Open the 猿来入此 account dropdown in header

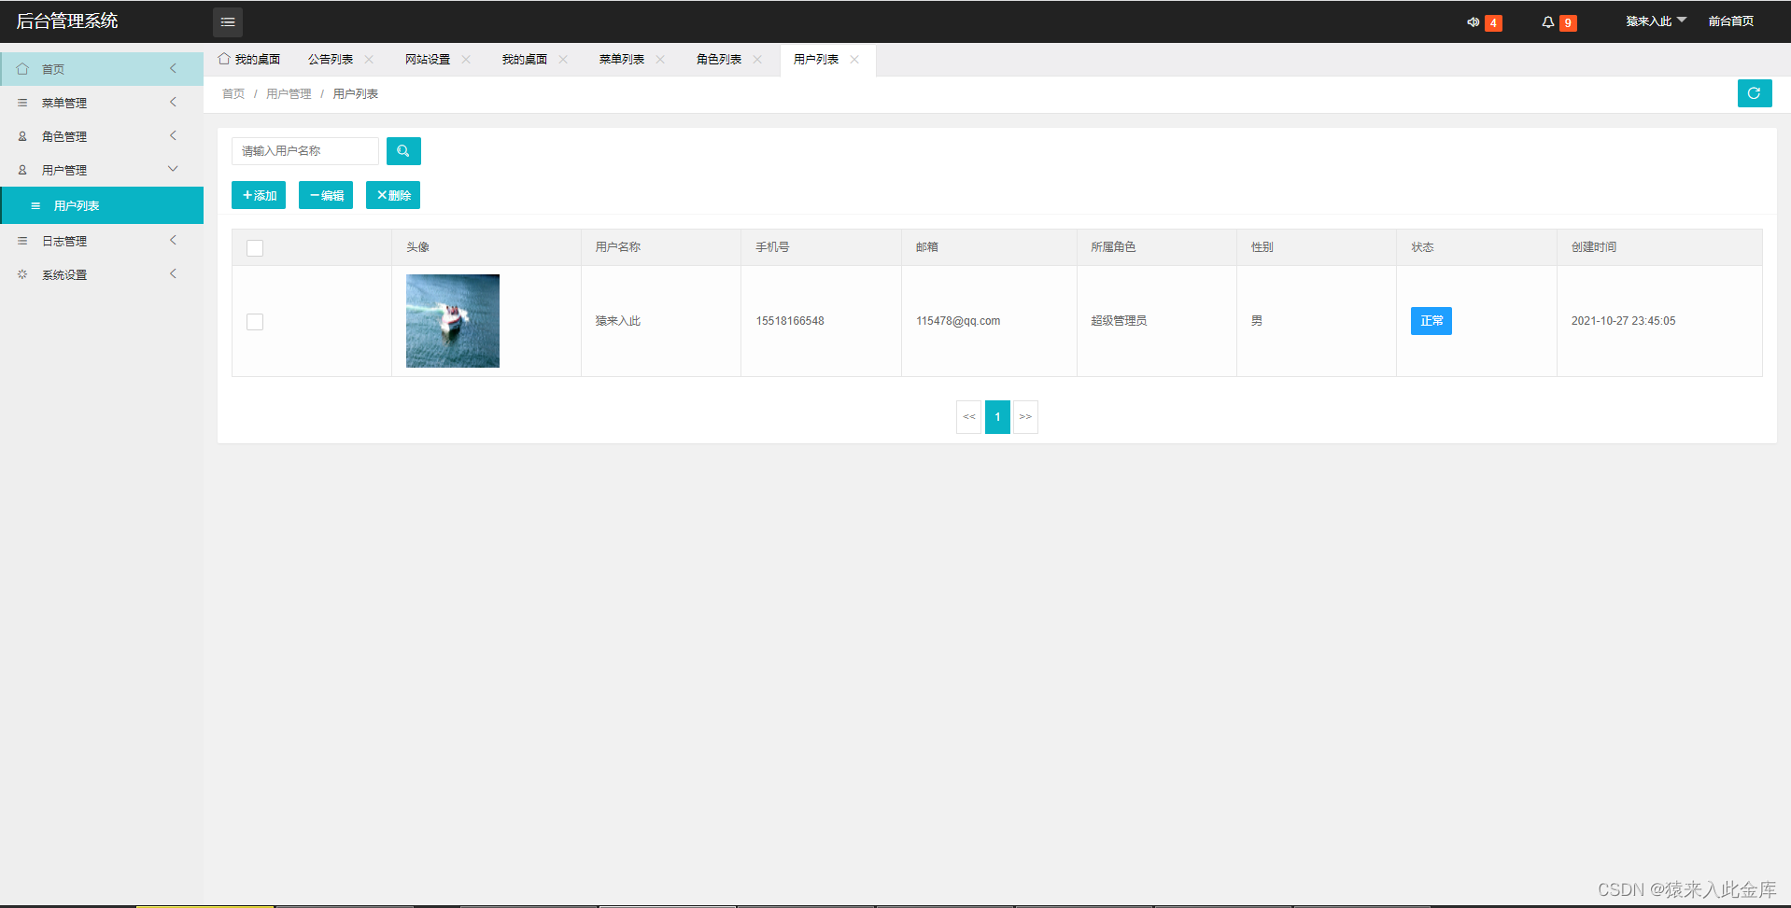click(1654, 20)
